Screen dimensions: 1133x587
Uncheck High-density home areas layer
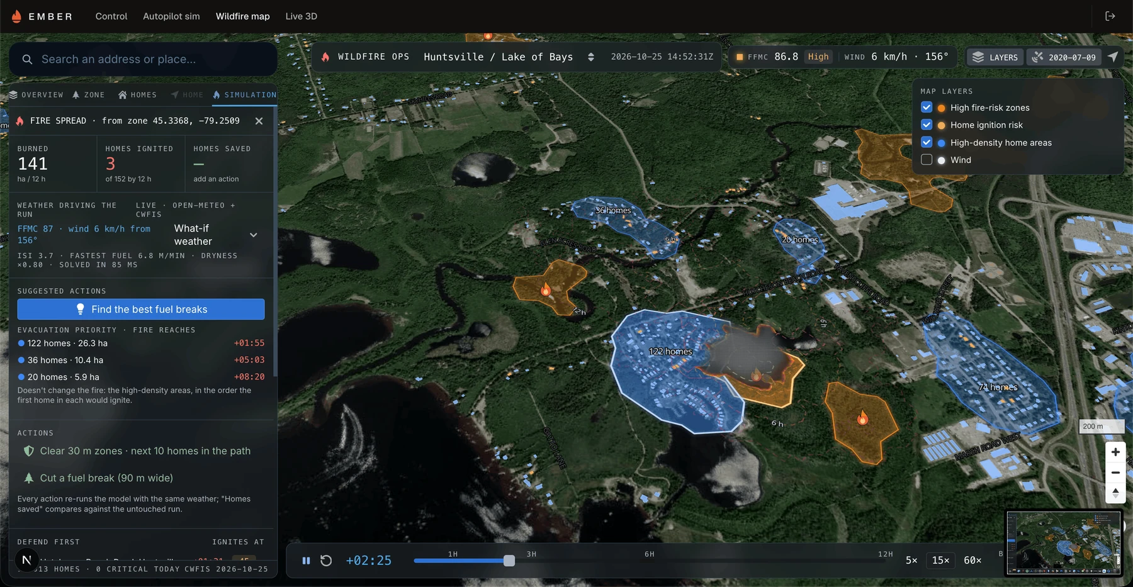pyautogui.click(x=927, y=142)
